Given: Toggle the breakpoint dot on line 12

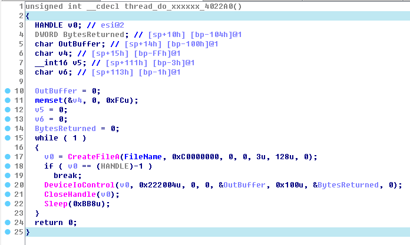Looking at the screenshot, I should (8, 110).
